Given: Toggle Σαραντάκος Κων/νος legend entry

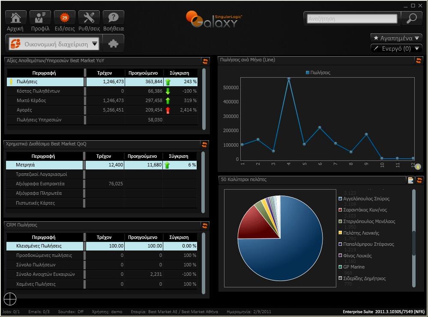Looking at the screenshot, I should (x=340, y=210).
